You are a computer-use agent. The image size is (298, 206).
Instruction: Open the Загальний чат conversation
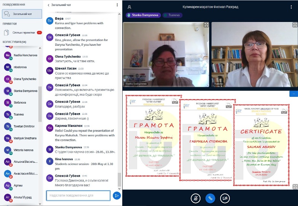coord(22,14)
